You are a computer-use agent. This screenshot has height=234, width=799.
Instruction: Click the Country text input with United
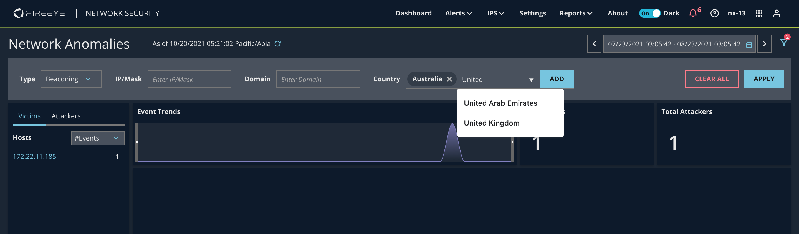(493, 79)
